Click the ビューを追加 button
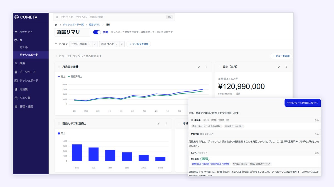Image resolution: width=334 pixels, height=187 pixels. [281, 56]
